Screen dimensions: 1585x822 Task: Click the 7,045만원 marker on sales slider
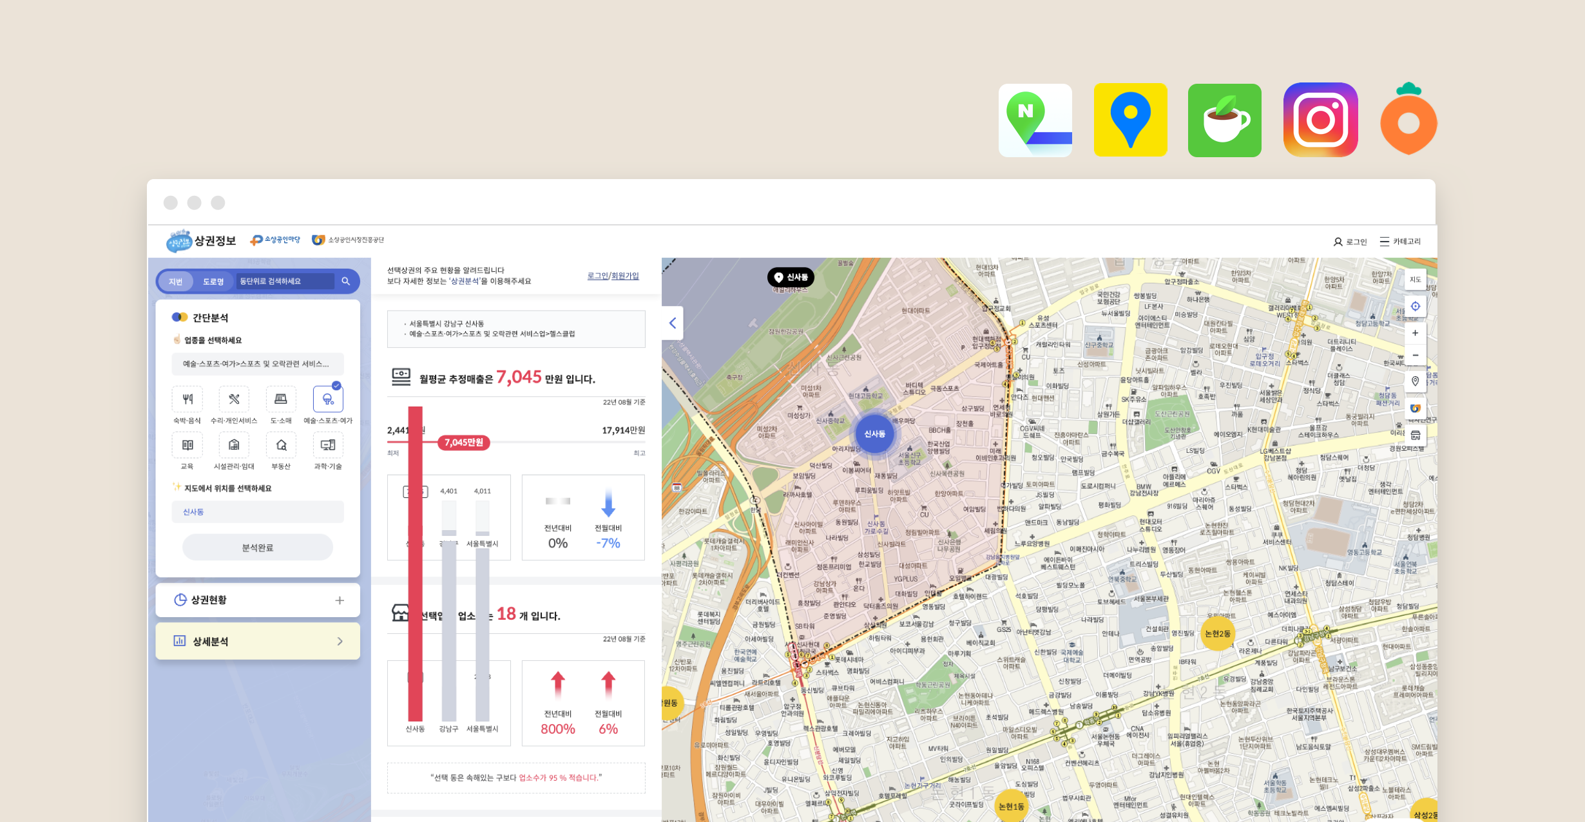pos(464,443)
